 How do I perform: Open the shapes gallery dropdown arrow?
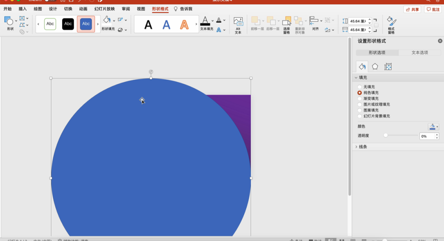(x=16, y=21)
